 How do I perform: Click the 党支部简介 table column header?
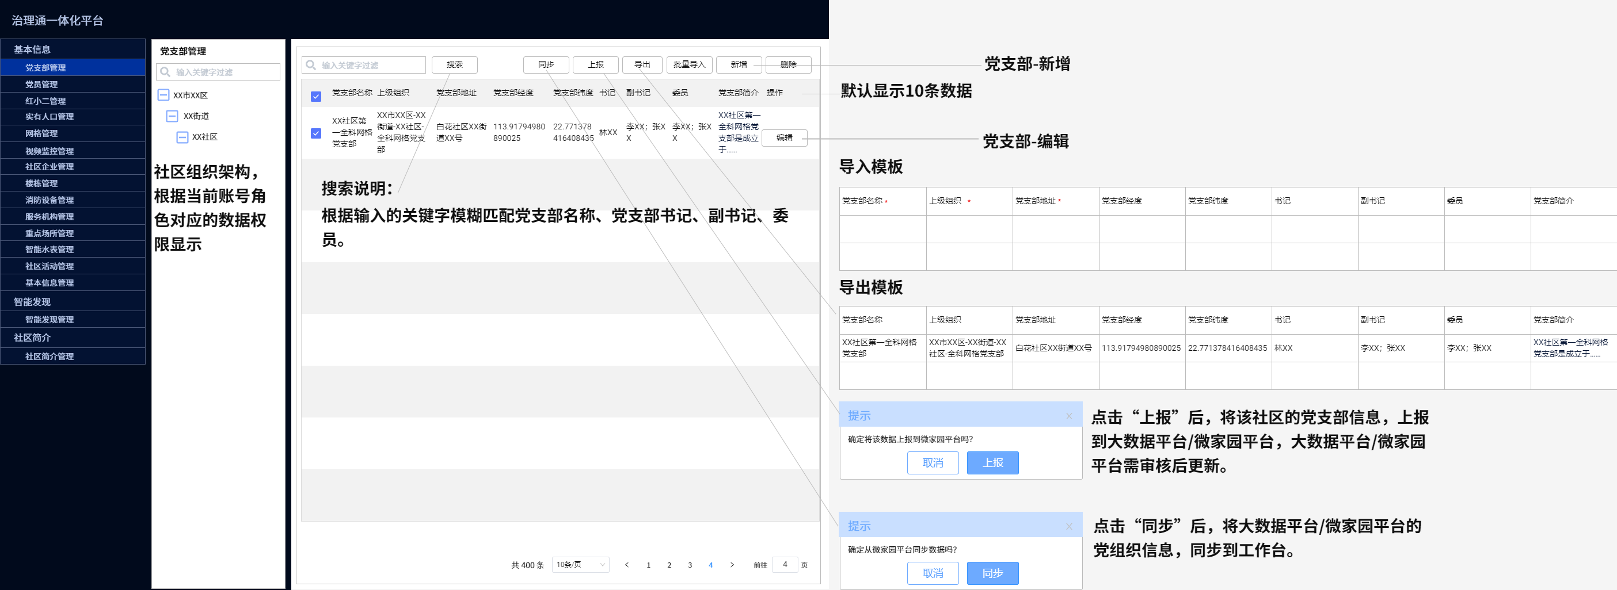pyautogui.click(x=738, y=93)
